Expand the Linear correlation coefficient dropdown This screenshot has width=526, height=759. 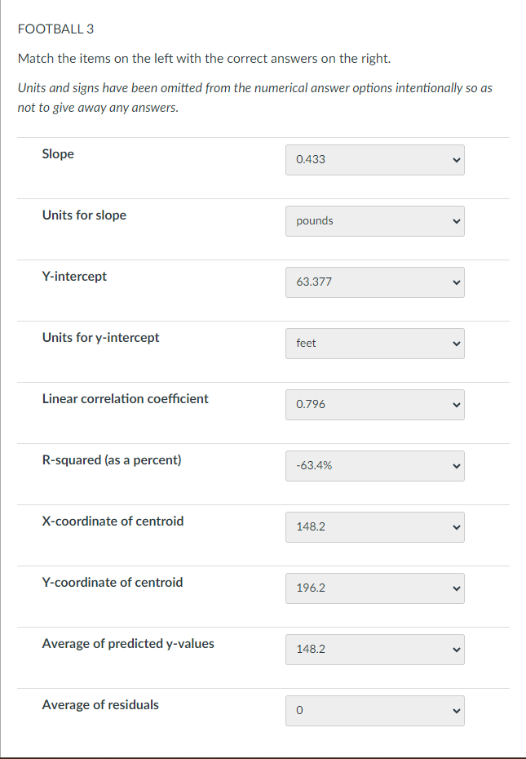point(374,404)
